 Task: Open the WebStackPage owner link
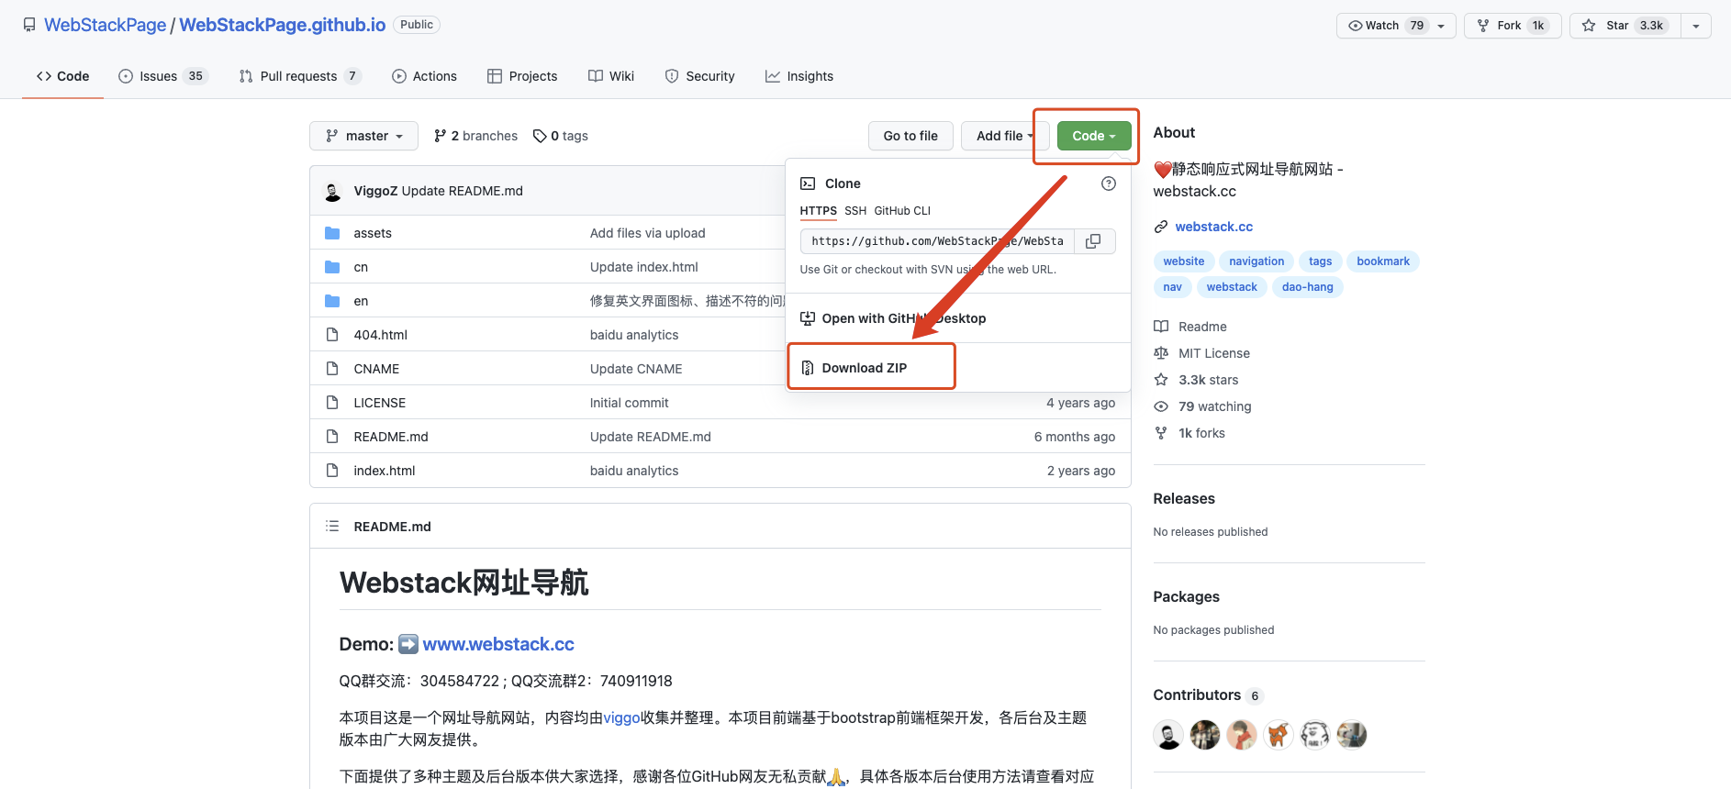pos(106,25)
